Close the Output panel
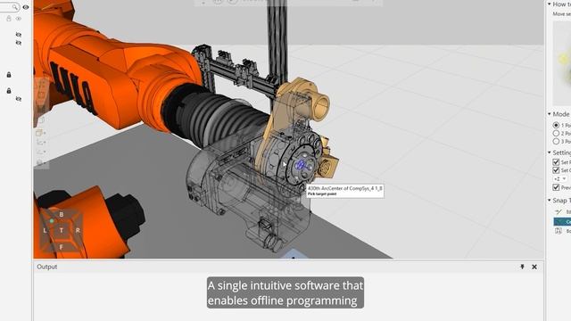 tap(534, 267)
